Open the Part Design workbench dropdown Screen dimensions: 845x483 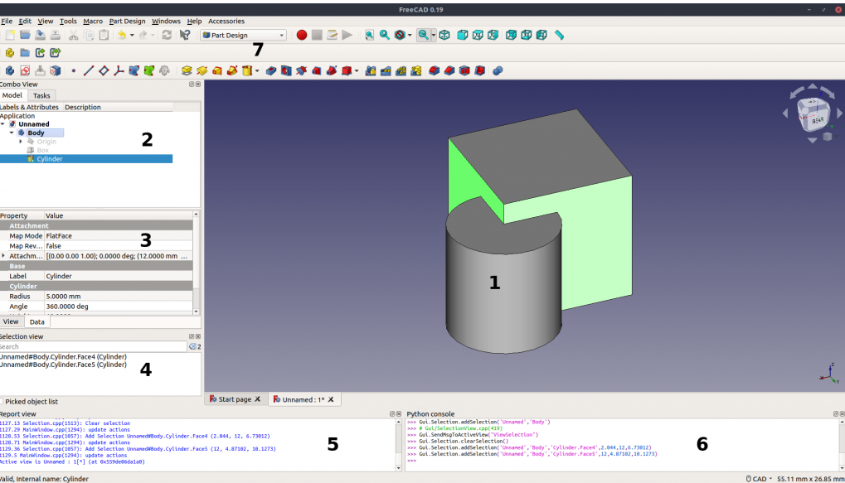243,35
